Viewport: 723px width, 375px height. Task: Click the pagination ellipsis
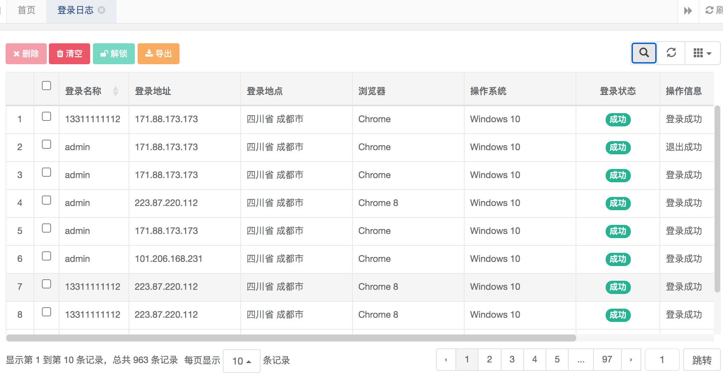[581, 360]
